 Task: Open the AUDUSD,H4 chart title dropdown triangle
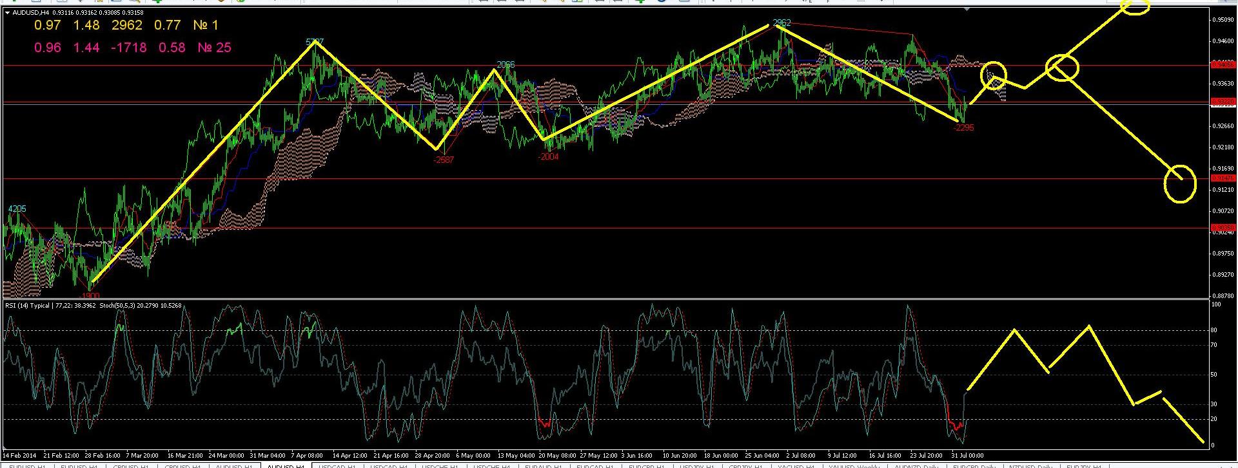[7, 13]
